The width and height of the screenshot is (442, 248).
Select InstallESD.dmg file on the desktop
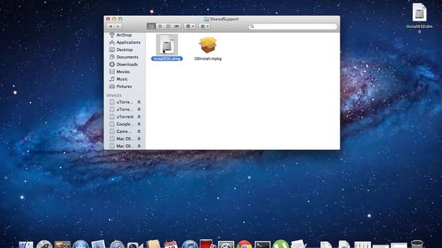pyautogui.click(x=419, y=12)
